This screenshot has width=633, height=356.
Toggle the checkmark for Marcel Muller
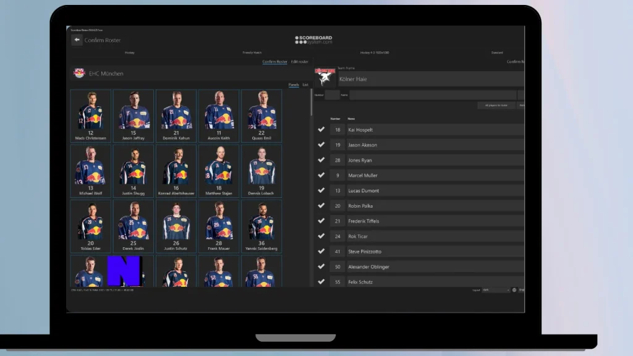pos(321,175)
